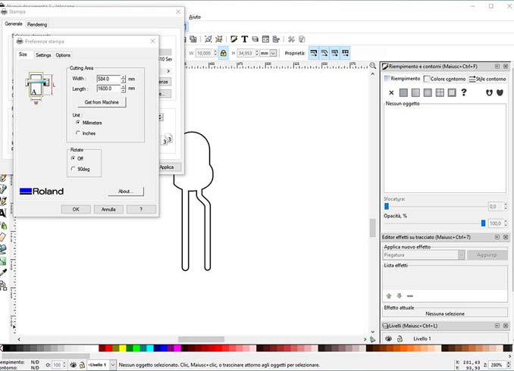Click the Group objects toolbar icon
This screenshot has width=514, height=371.
[208, 39]
